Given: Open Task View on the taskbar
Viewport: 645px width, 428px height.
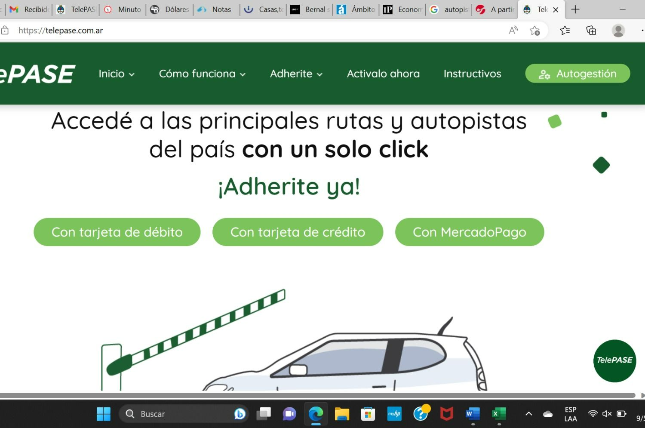Looking at the screenshot, I should click(264, 414).
